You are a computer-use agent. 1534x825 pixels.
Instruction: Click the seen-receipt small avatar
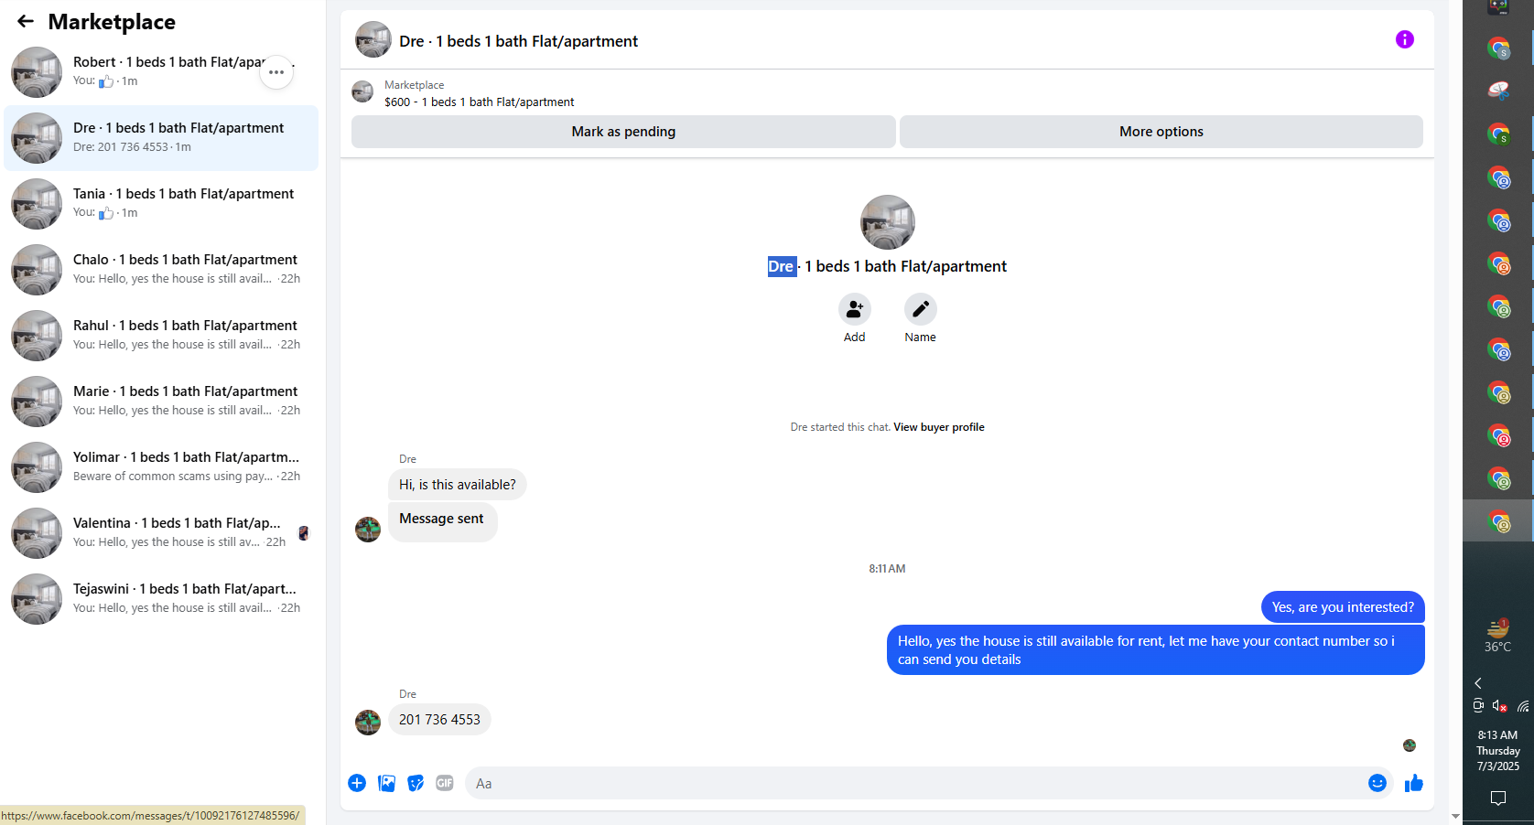(1410, 745)
